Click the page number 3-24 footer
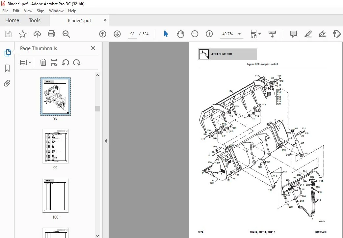The height and width of the screenshot is (238, 343). [201, 232]
